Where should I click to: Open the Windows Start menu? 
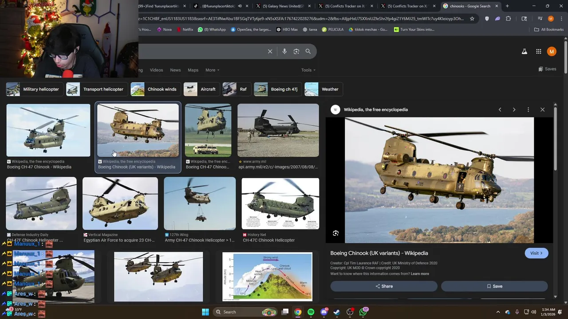coord(205,312)
